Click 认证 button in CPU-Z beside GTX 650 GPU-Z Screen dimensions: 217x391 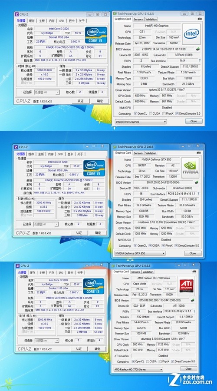click(79, 233)
